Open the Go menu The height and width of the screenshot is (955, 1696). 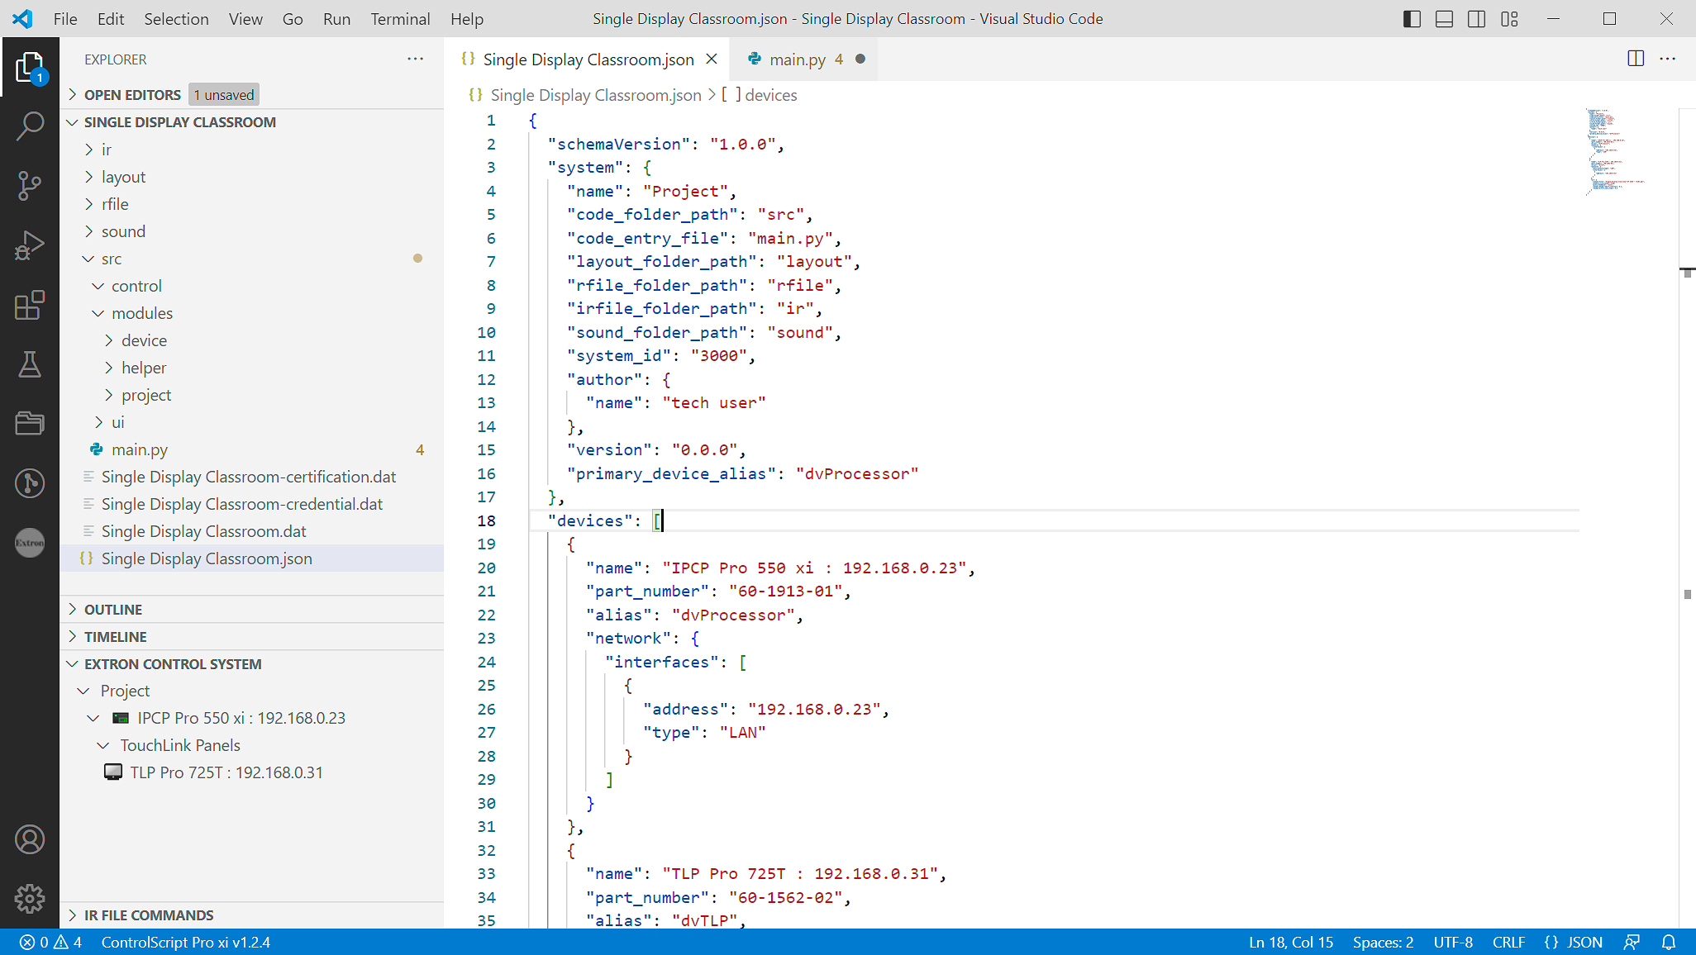tap(293, 19)
